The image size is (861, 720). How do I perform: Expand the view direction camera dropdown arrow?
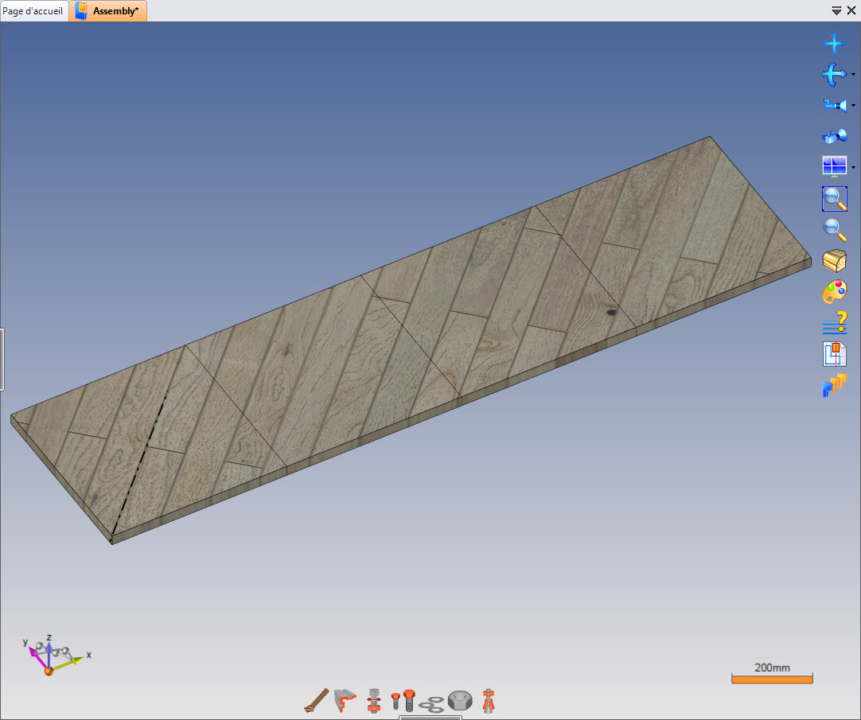click(x=853, y=105)
